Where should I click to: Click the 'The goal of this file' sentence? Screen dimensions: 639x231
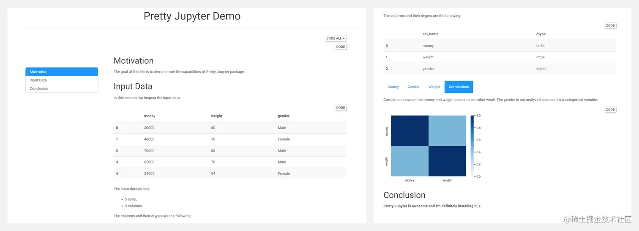click(179, 72)
